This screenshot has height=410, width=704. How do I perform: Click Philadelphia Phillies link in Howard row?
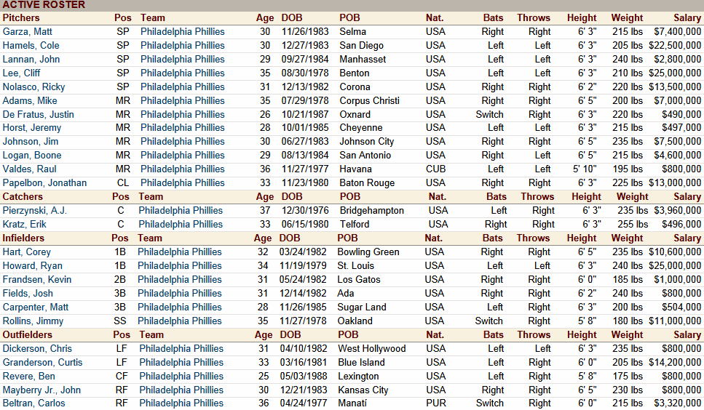coord(180,266)
